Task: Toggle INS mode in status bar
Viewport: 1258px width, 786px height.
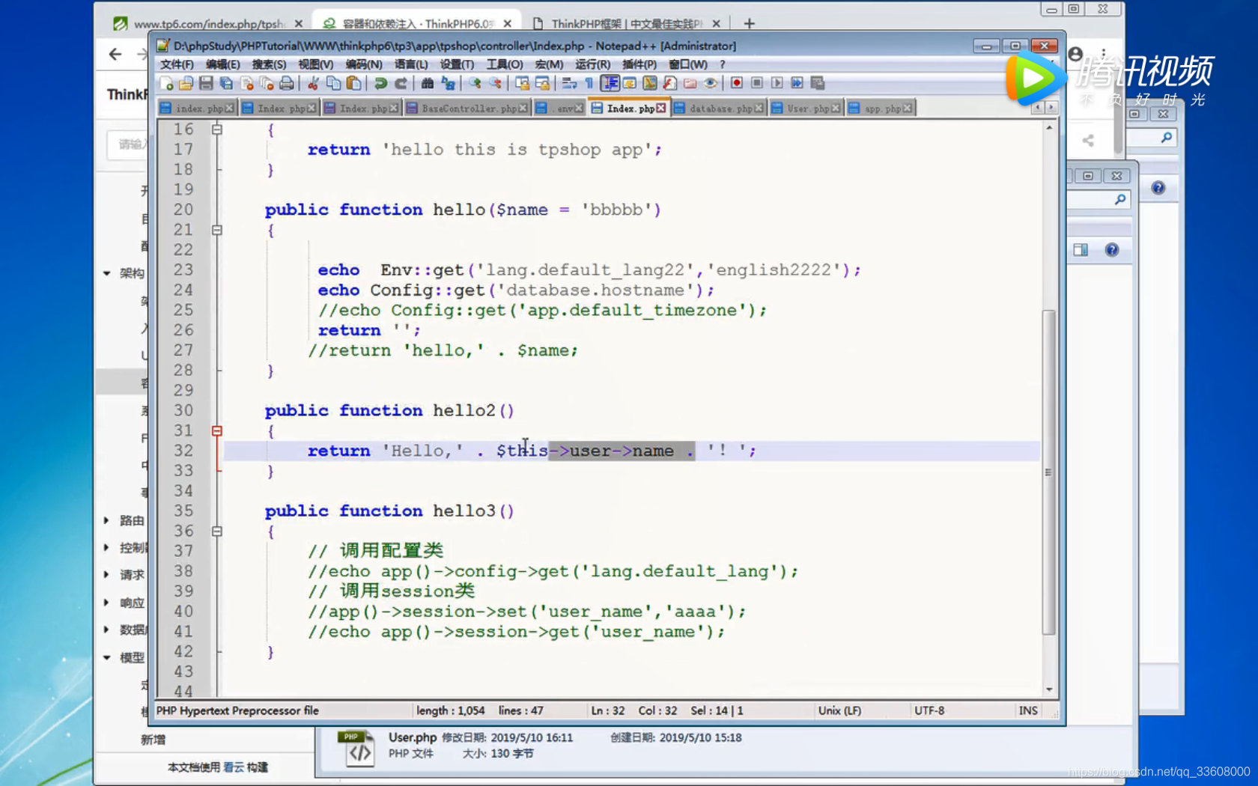Action: coord(1028,710)
